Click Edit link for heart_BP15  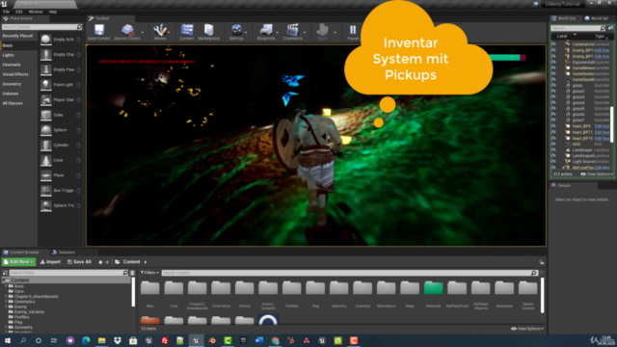pos(602,139)
